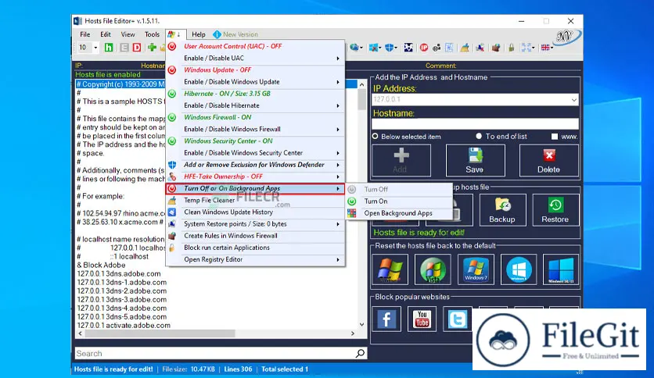Click the New Version link

240,34
